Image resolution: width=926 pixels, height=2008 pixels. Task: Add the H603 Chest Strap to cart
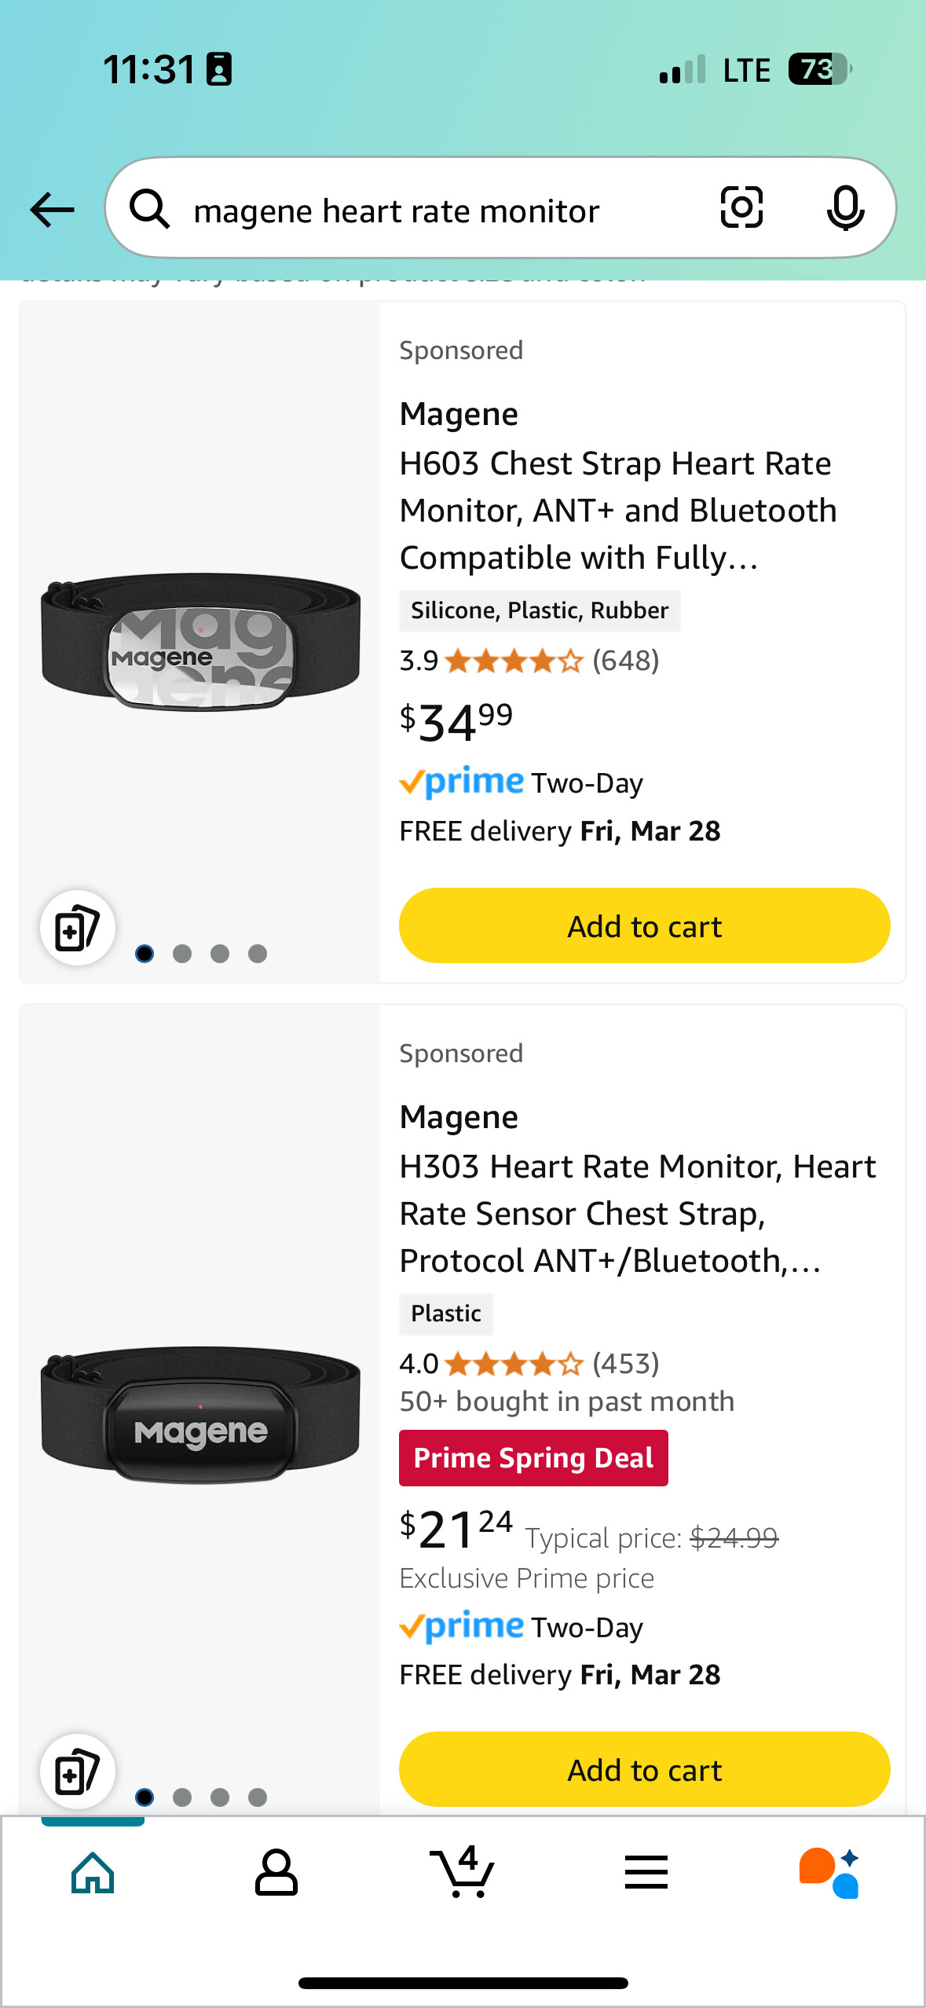(x=644, y=926)
